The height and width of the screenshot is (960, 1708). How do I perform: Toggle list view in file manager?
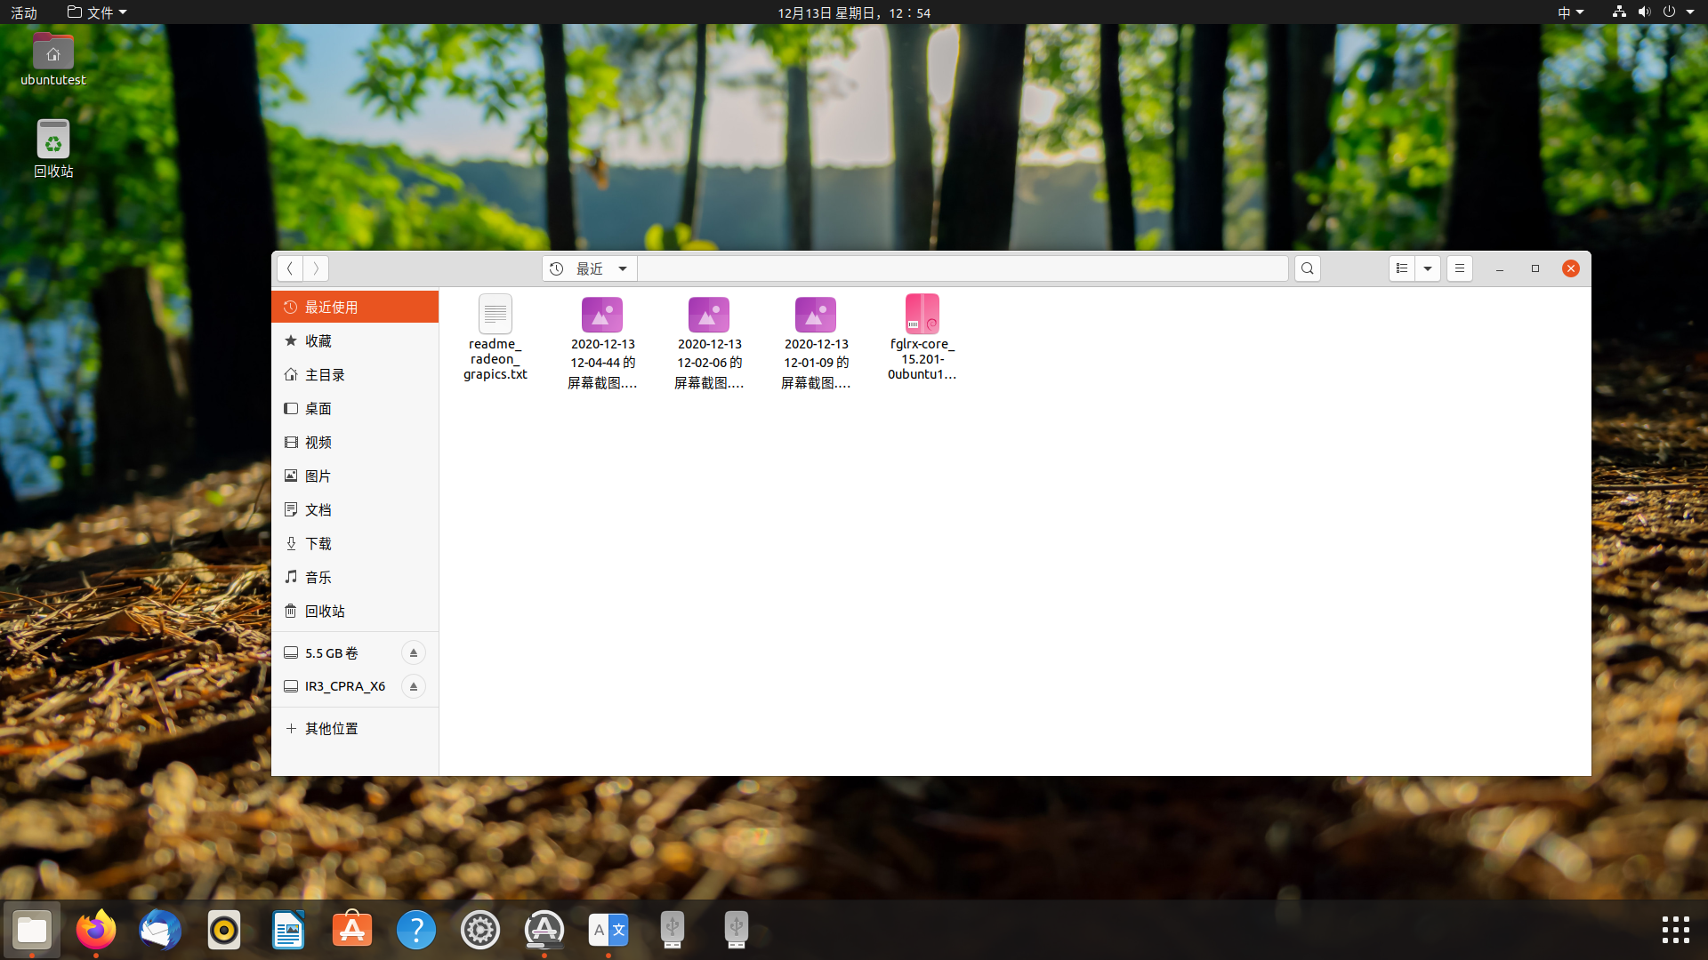point(1402,268)
